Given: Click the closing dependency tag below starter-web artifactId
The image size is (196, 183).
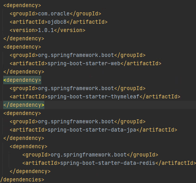Looking at the screenshot, I should point(24,72).
